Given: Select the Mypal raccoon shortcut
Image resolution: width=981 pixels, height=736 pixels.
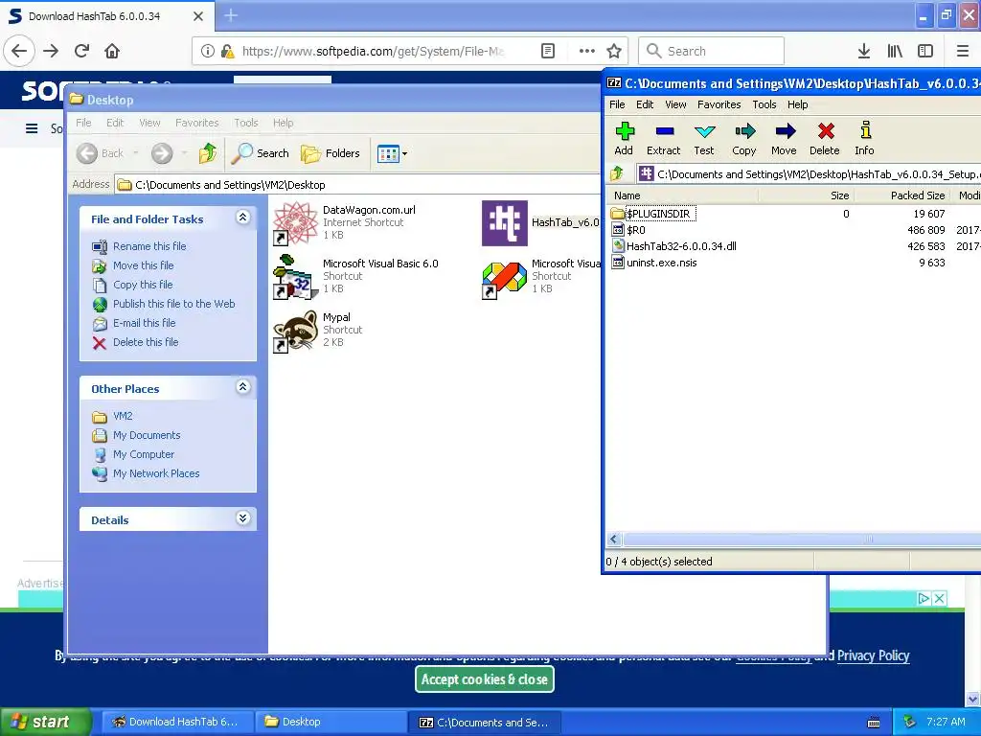Looking at the screenshot, I should (295, 331).
